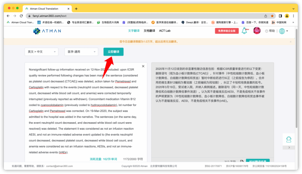Click the share page icon in address bar
Screen dimensions: 302x174
266,16
